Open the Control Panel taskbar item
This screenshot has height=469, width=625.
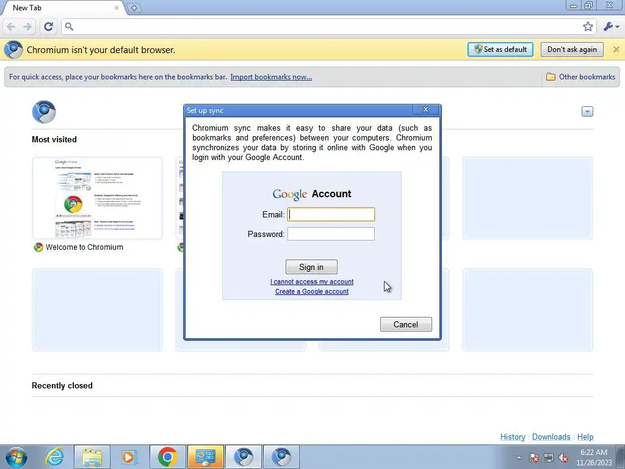(x=206, y=457)
